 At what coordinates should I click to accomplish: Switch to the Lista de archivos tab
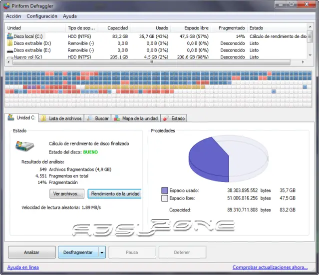[61, 118]
